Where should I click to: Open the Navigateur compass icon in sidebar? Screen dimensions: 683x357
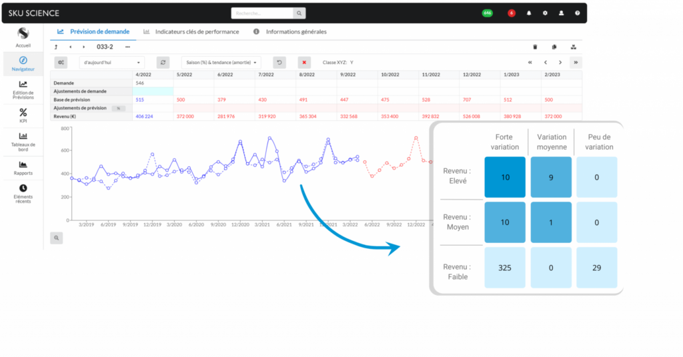pyautogui.click(x=23, y=60)
